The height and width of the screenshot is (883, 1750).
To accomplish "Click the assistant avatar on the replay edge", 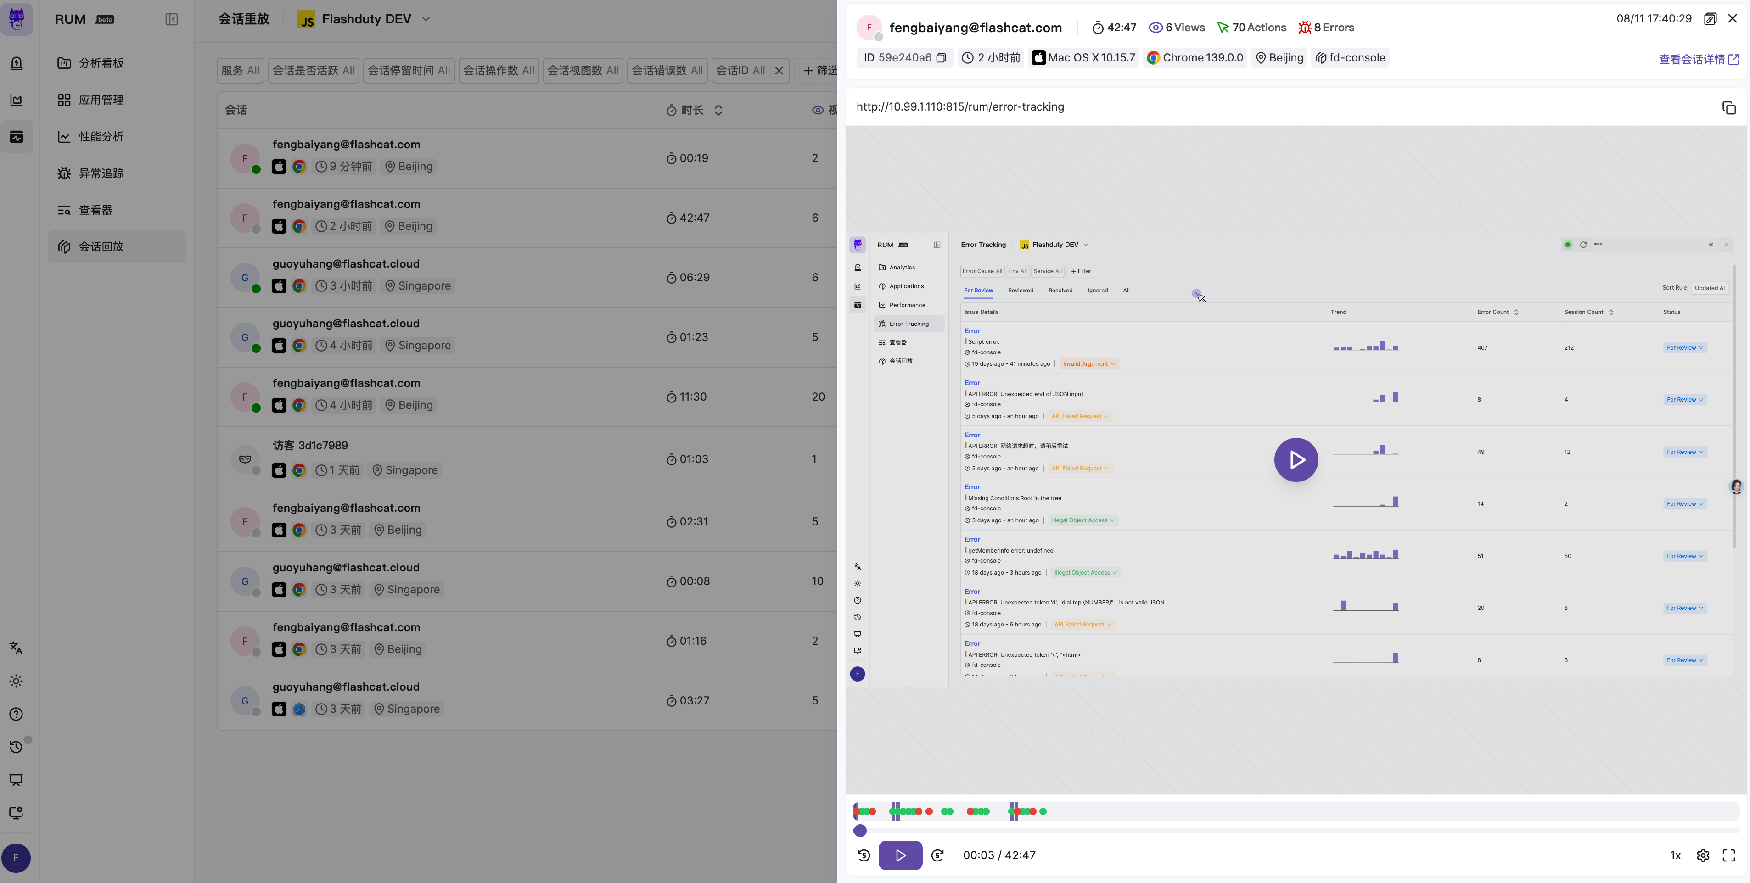I will [x=1736, y=486].
